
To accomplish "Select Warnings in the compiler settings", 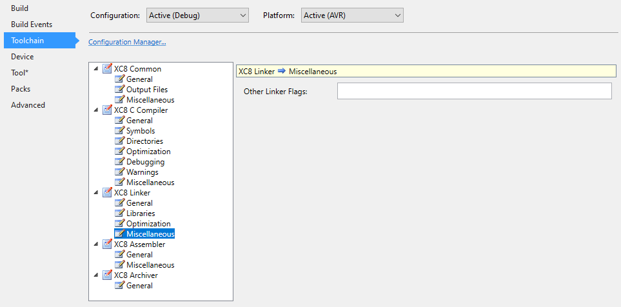I will click(142, 172).
